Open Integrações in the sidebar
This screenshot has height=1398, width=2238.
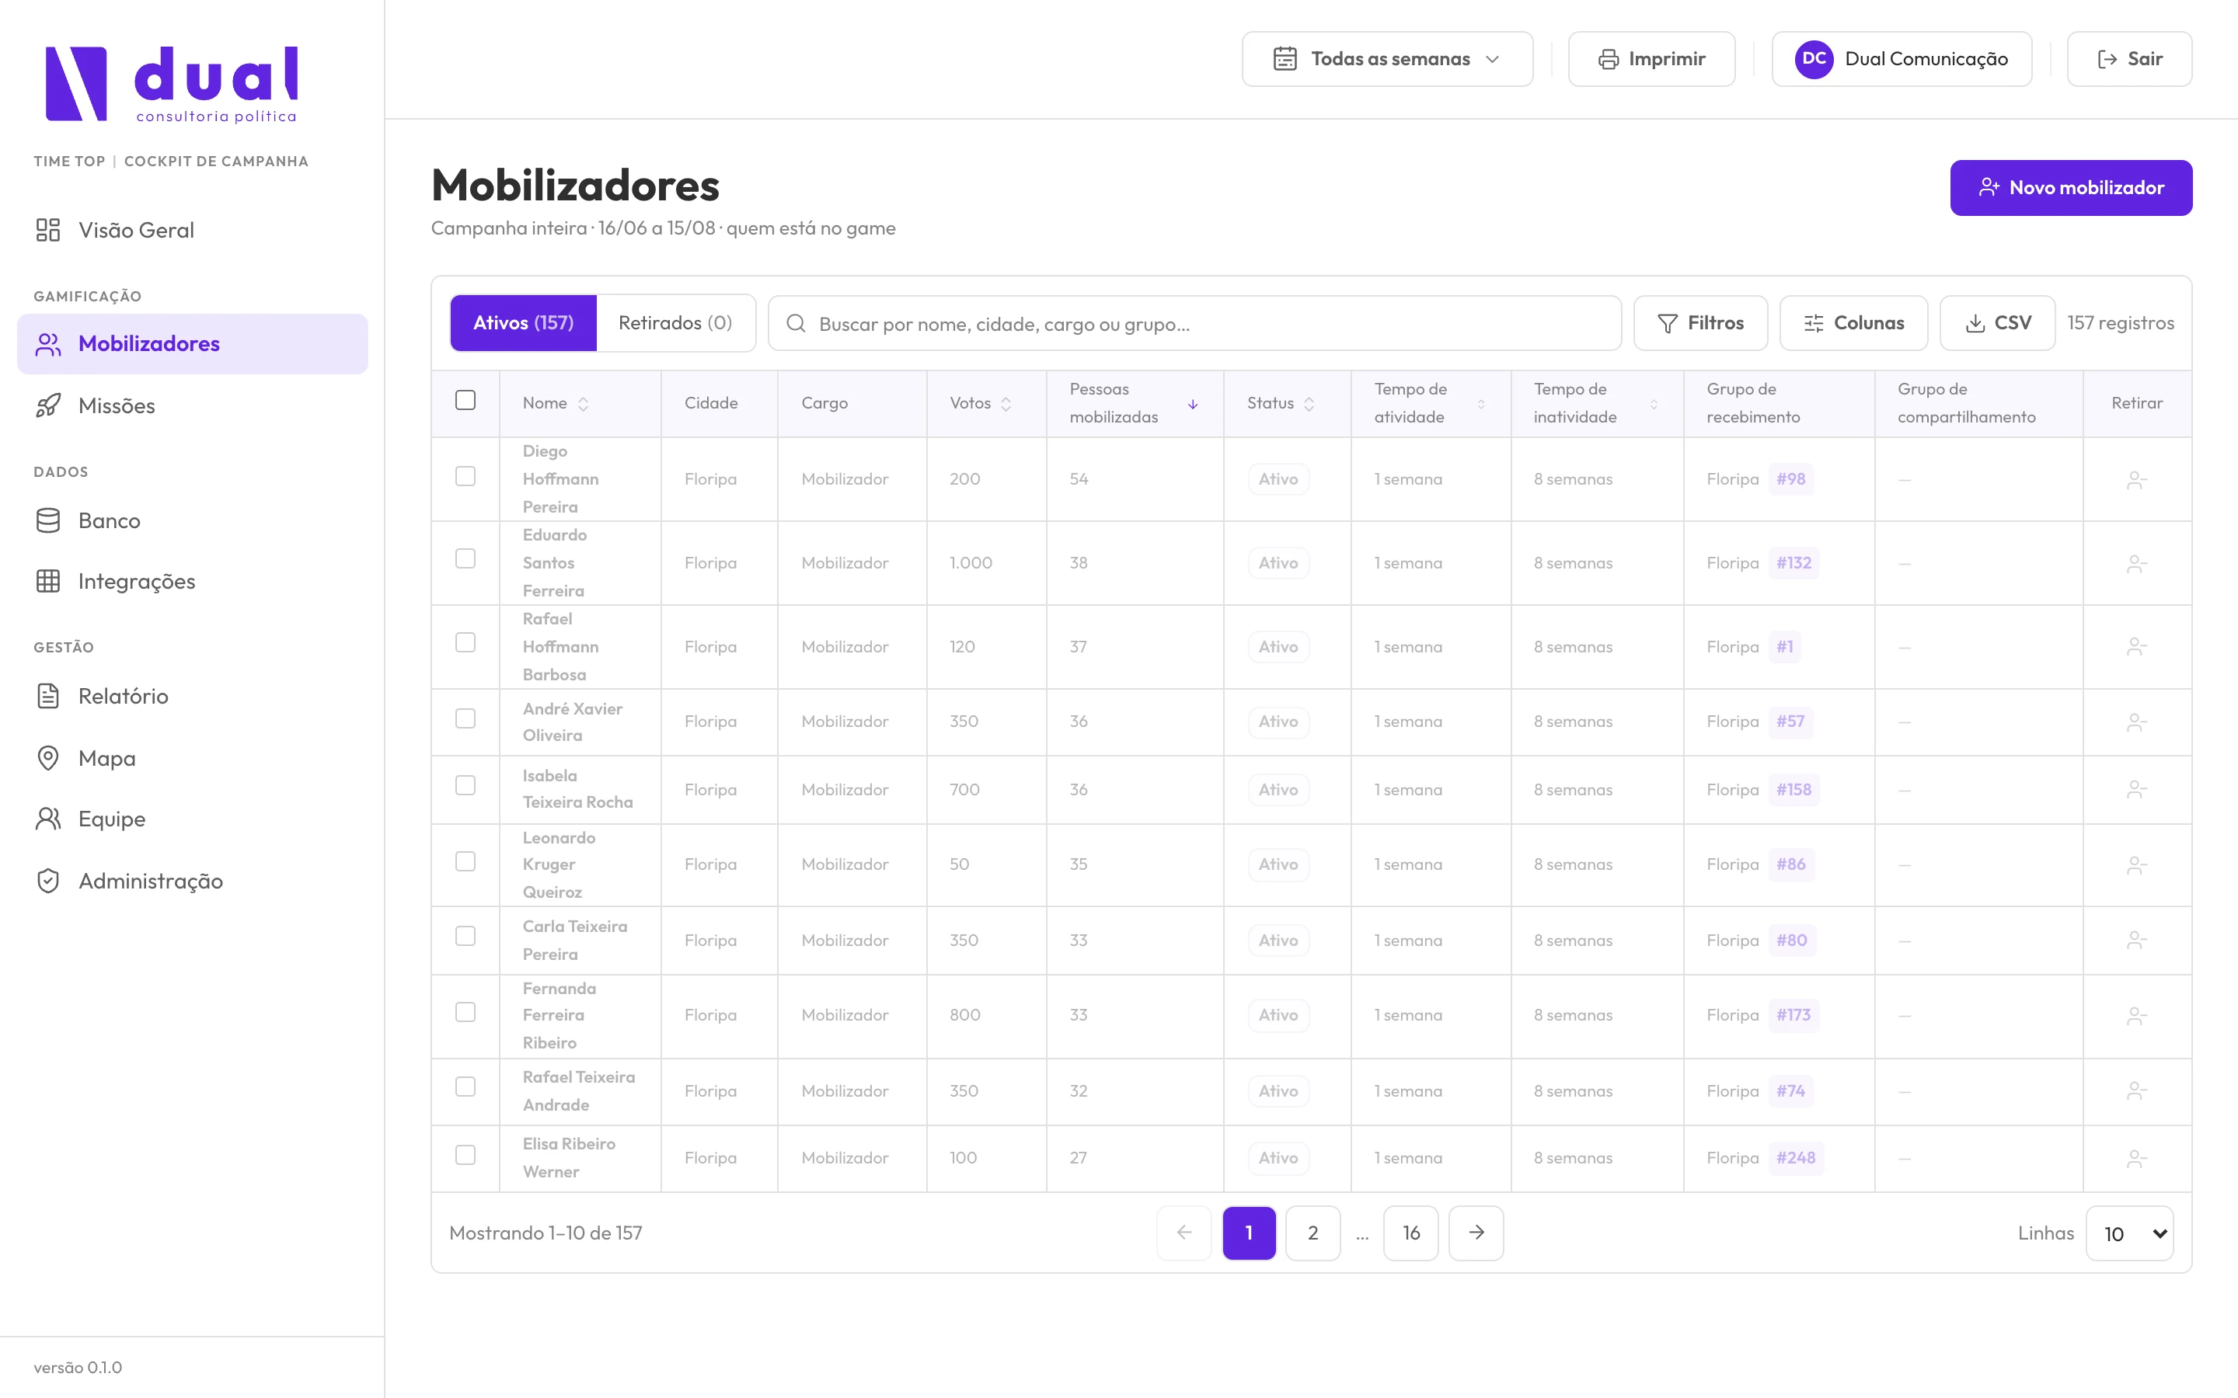(193, 581)
